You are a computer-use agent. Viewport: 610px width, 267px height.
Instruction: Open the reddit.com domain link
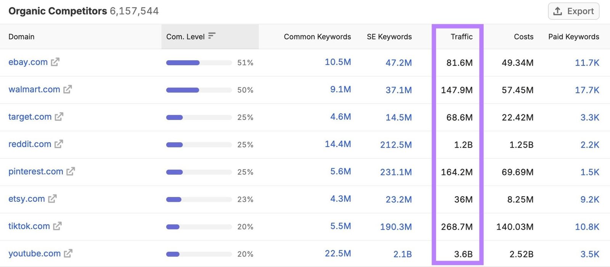click(30, 144)
